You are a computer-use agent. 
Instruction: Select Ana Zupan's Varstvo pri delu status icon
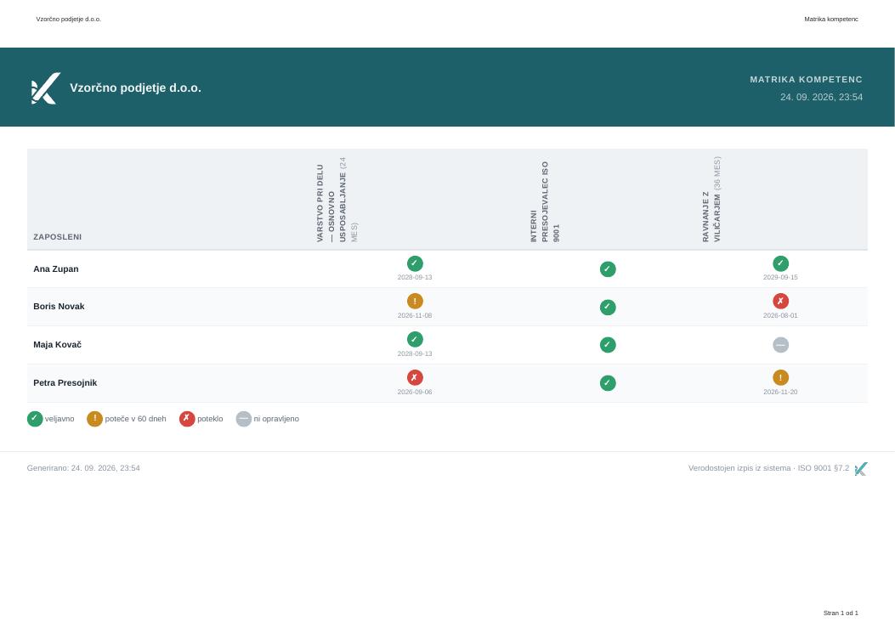(x=415, y=263)
